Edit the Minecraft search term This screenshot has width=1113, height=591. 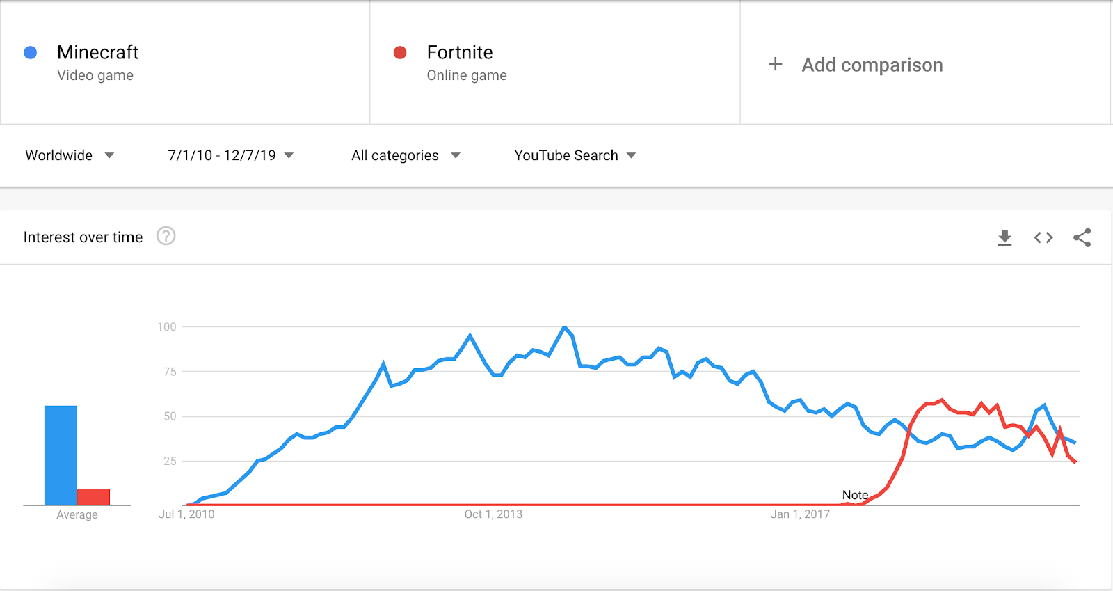tap(98, 53)
